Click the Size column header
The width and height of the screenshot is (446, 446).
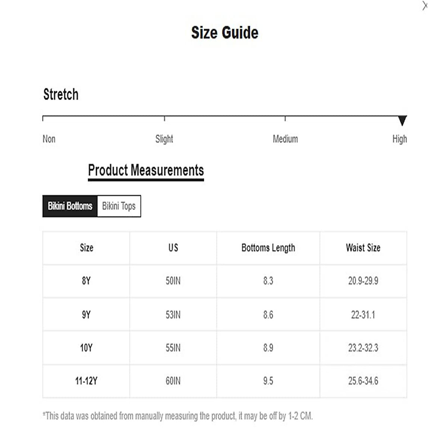coord(86,248)
